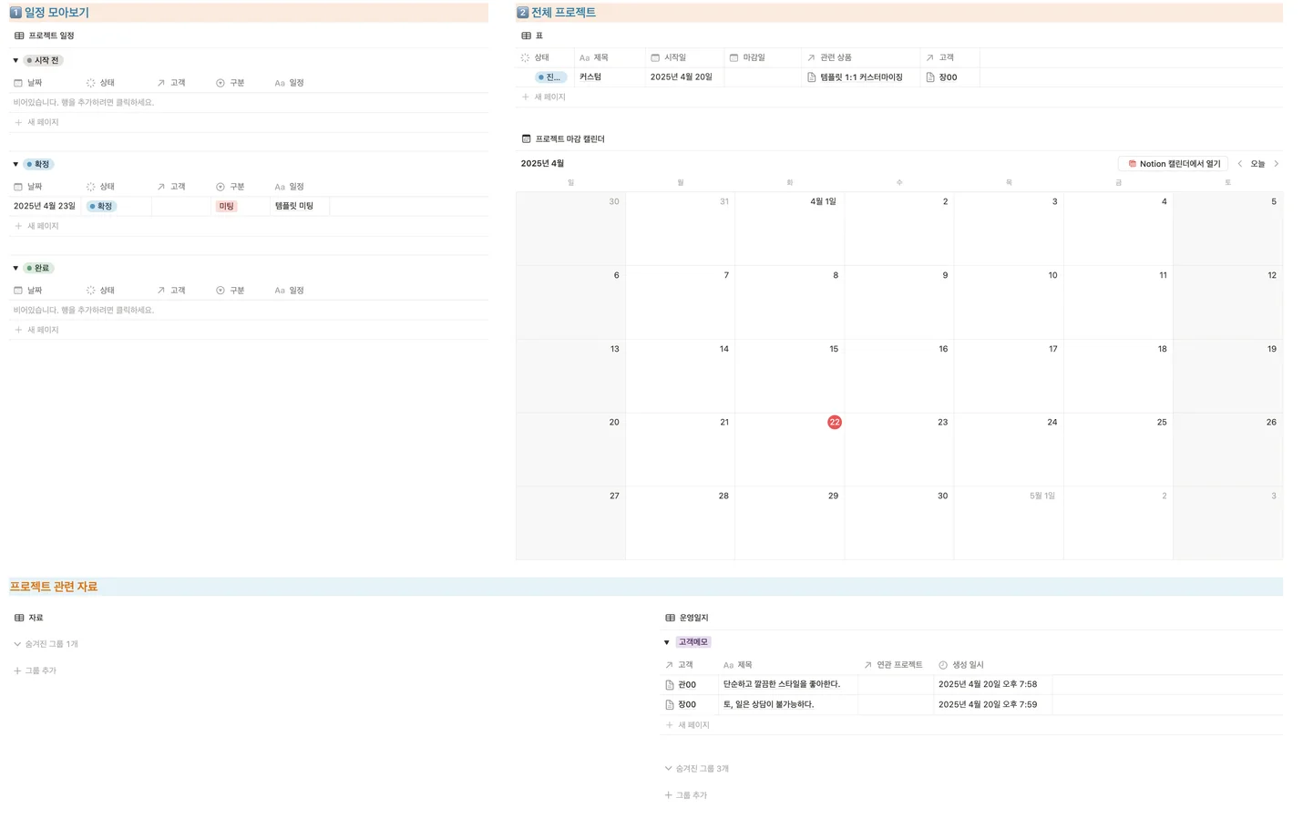
Task: Click 그룹 추가 under 자료
Action: click(x=35, y=670)
